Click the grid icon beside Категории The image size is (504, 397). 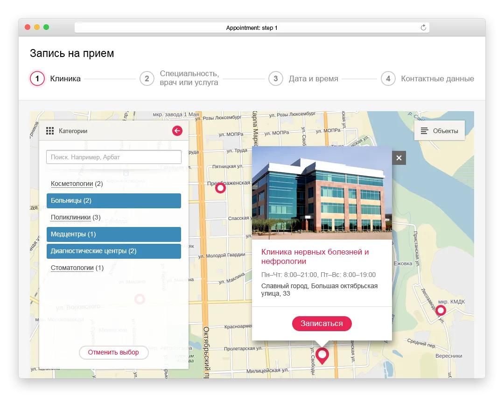tap(50, 131)
